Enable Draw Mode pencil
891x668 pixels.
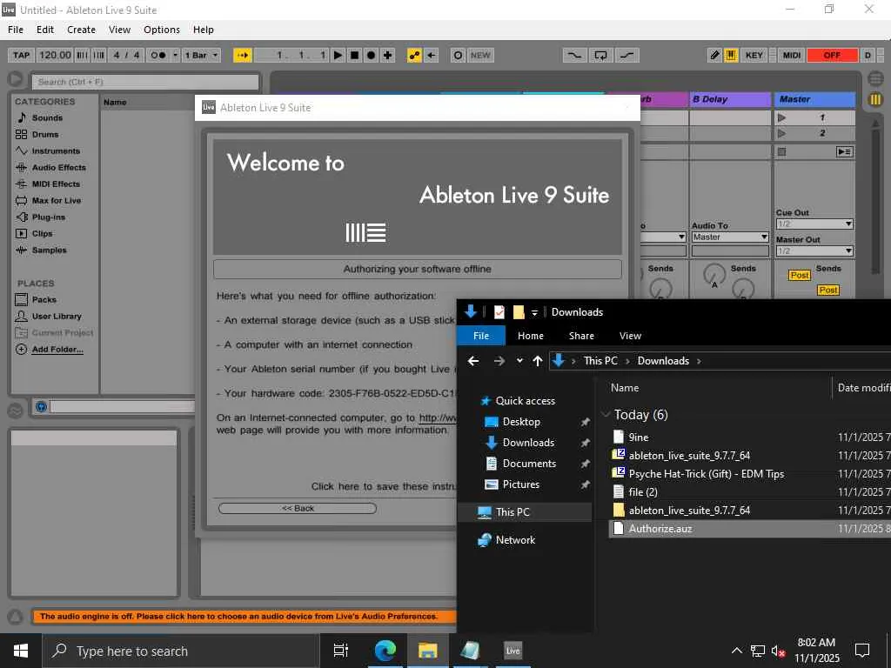[714, 55]
